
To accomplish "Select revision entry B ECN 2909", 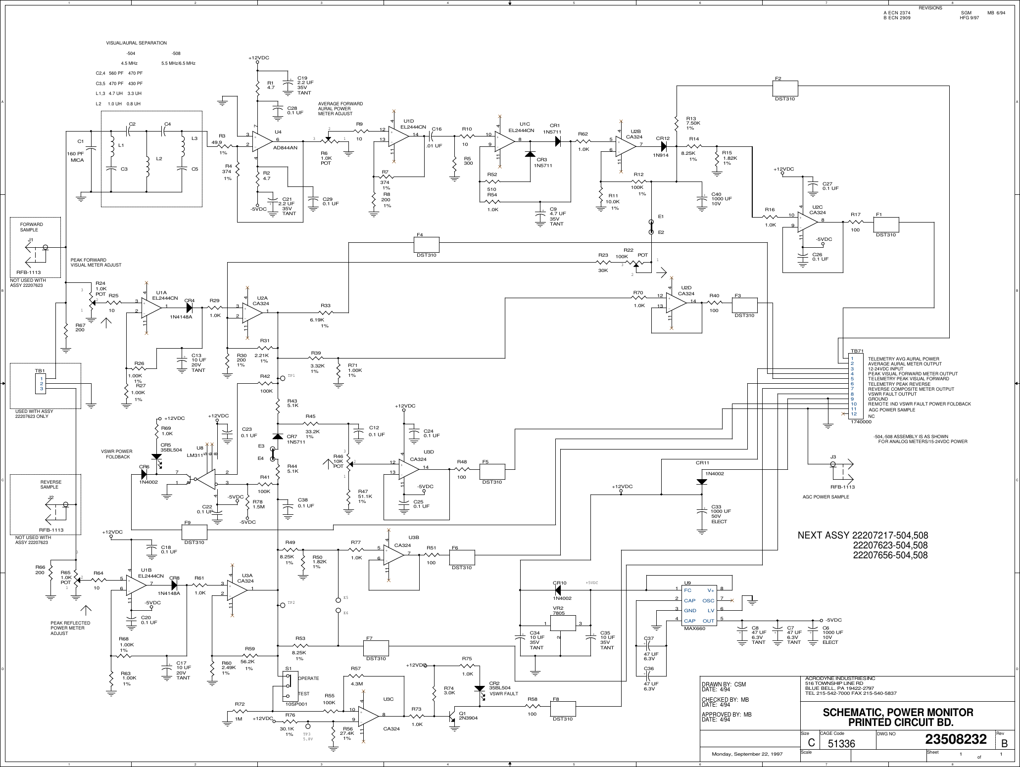I will (x=897, y=16).
